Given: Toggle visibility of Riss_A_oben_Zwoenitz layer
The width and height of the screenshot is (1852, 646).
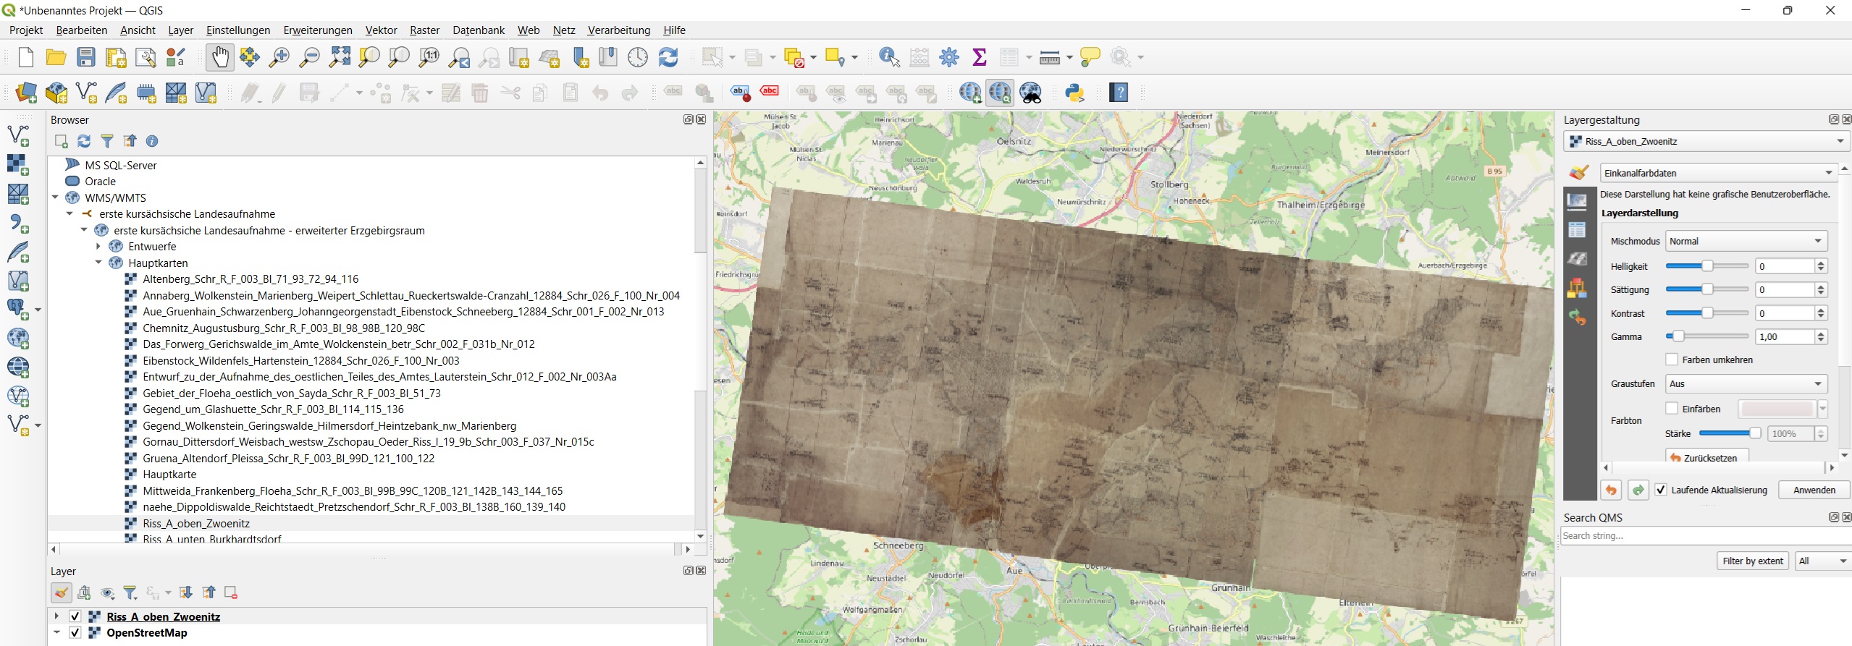Looking at the screenshot, I should 75,616.
